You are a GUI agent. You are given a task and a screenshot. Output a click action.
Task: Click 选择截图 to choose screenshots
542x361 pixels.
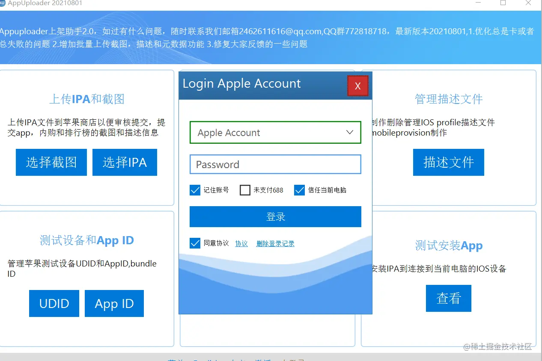coord(51,162)
